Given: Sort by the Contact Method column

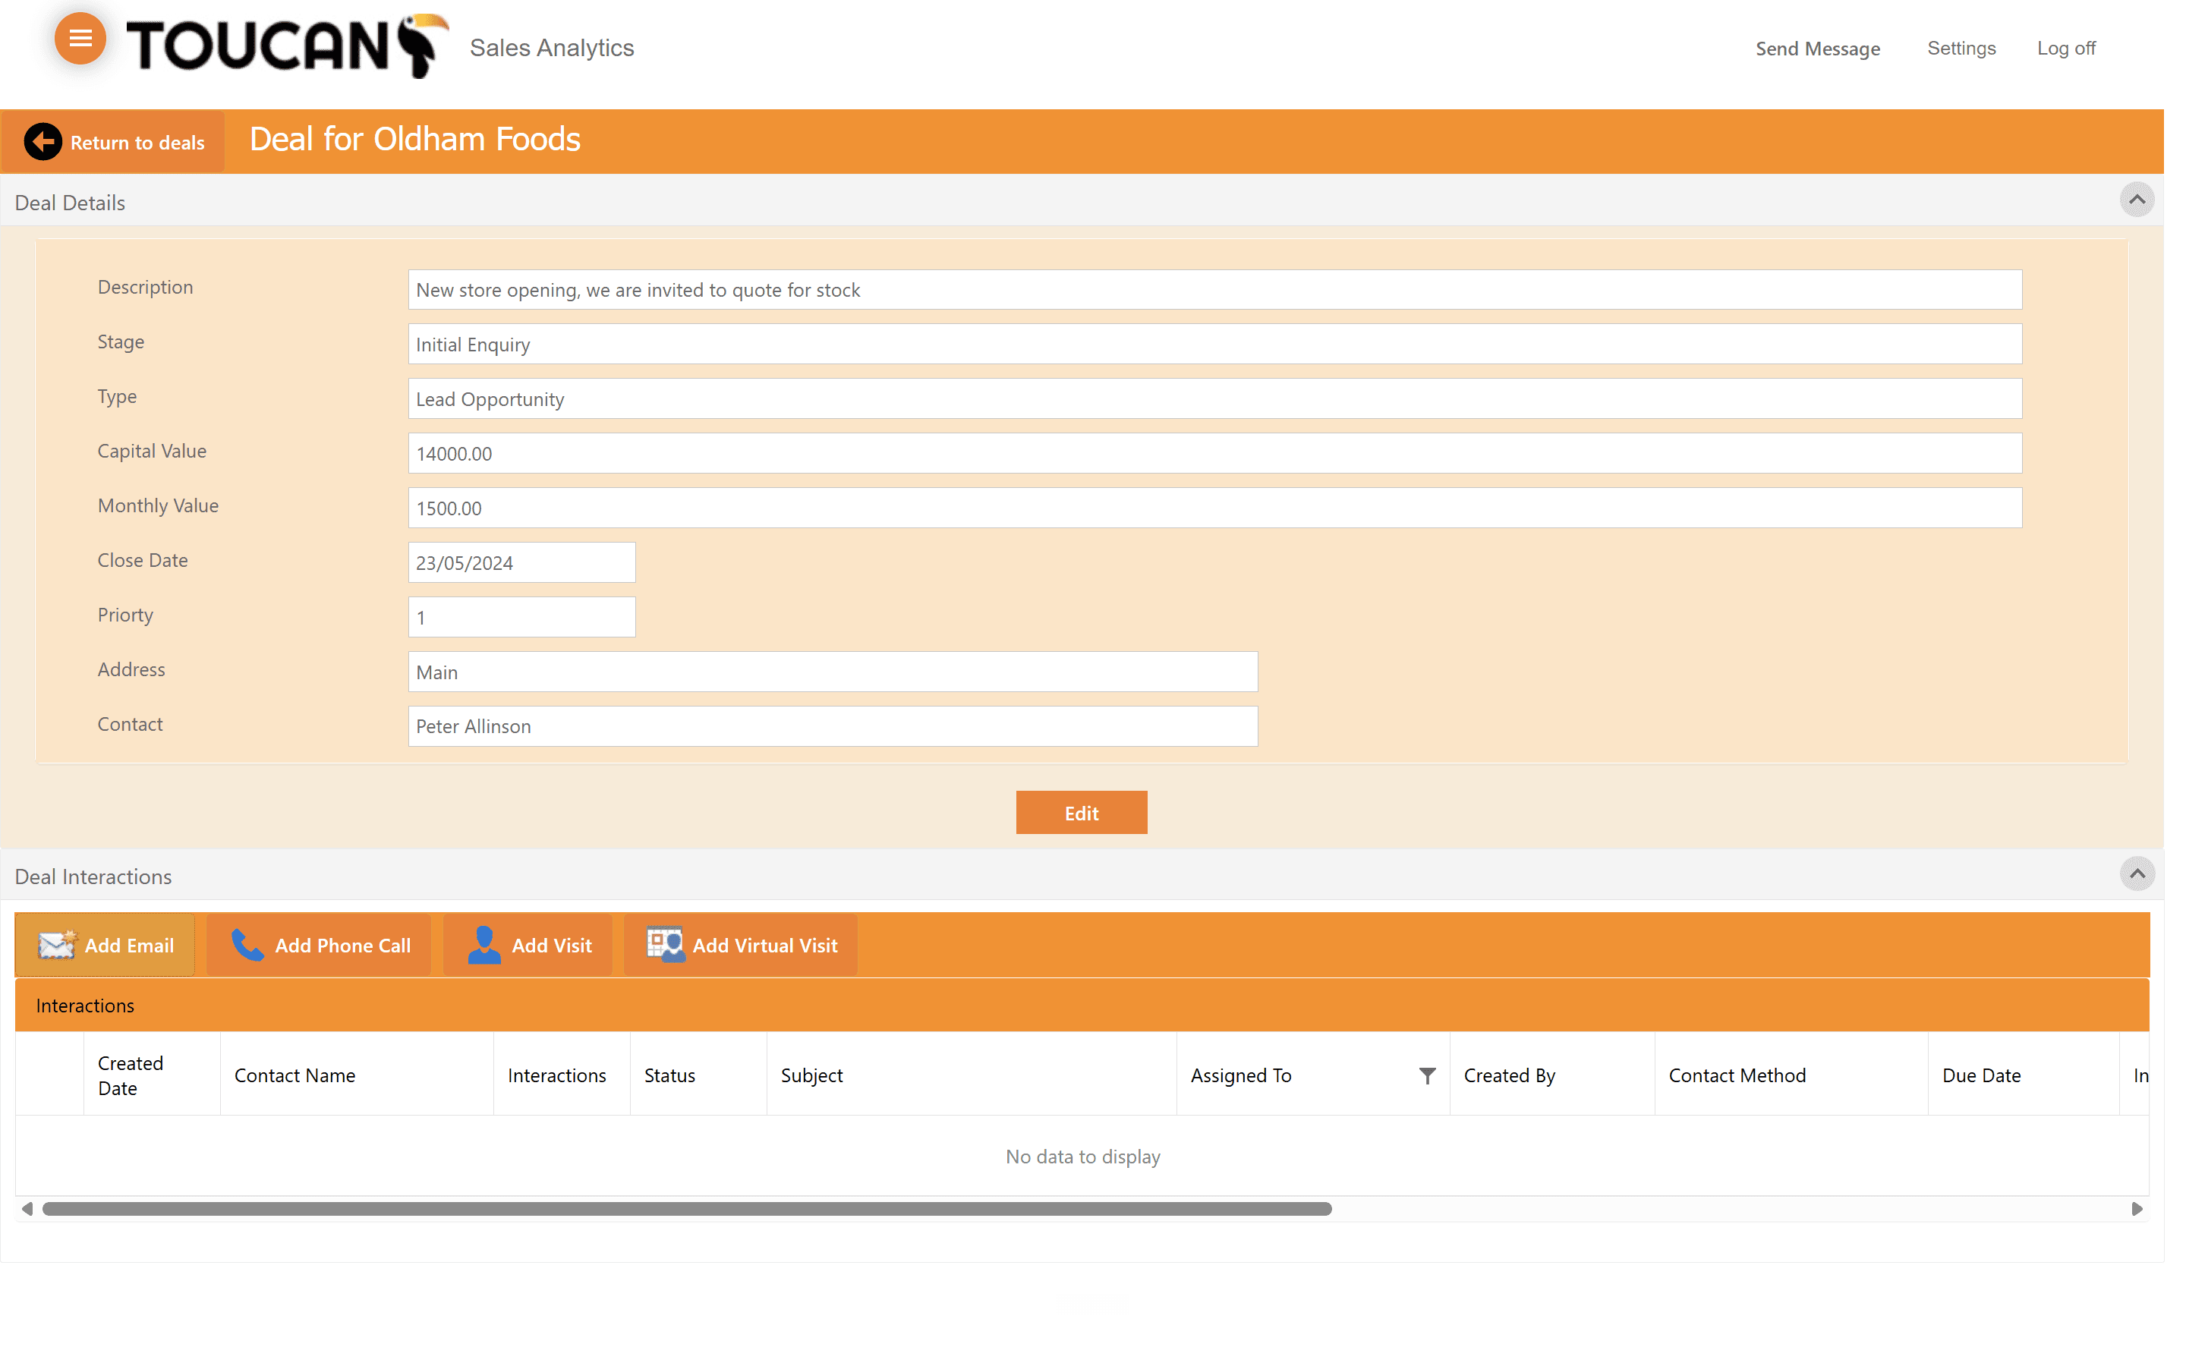Looking at the screenshot, I should coord(1791,1075).
